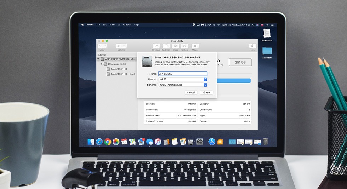
Task: Open Spotlight search in menu bar
Action: 267,25
